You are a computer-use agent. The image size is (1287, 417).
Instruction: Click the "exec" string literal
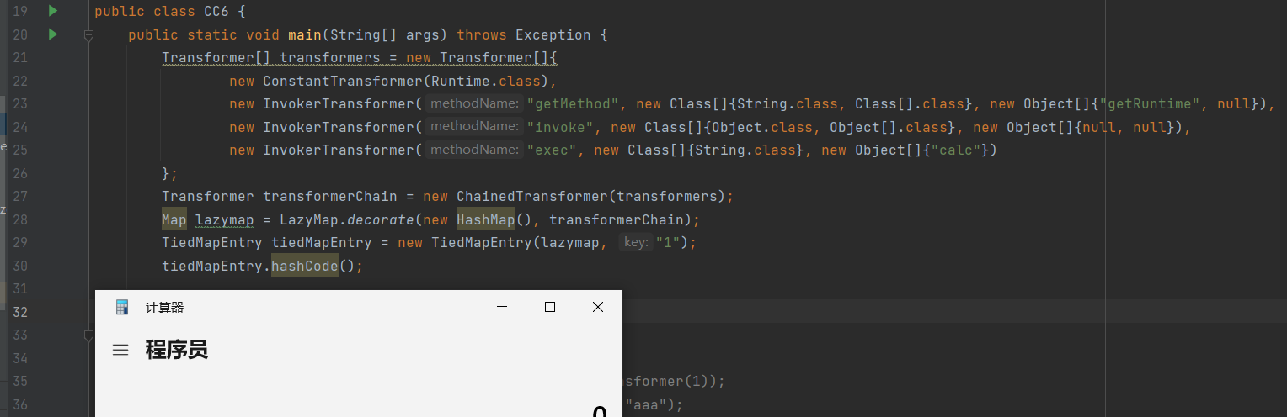coord(552,150)
